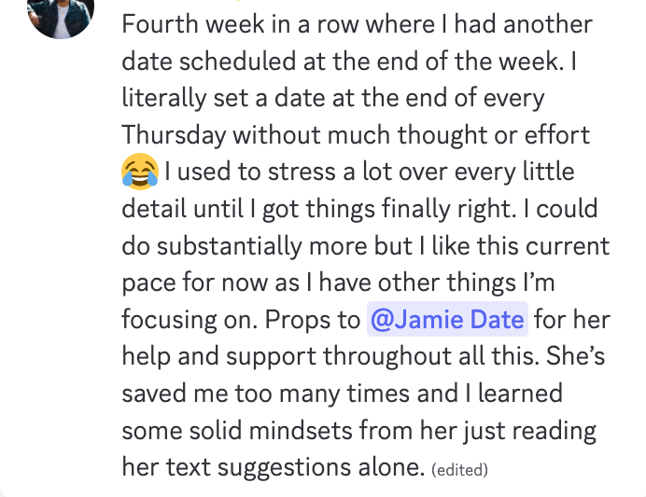The width and height of the screenshot is (646, 497).
Task: Click the word "Fourth" starting the message
Action: (160, 24)
